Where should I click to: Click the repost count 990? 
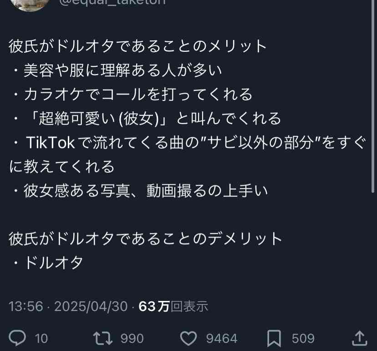132,339
